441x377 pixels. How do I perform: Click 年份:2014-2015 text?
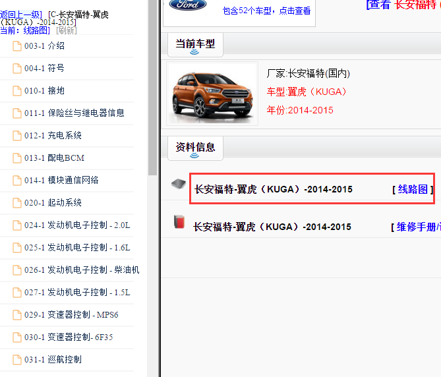coord(300,110)
